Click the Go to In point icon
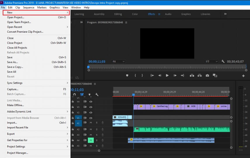 tap(152, 76)
